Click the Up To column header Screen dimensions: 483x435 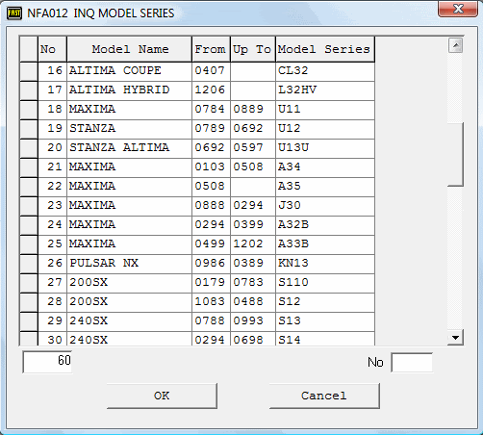tap(253, 49)
